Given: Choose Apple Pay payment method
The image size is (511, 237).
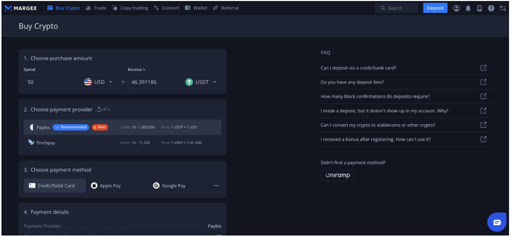Looking at the screenshot, I should [106, 186].
